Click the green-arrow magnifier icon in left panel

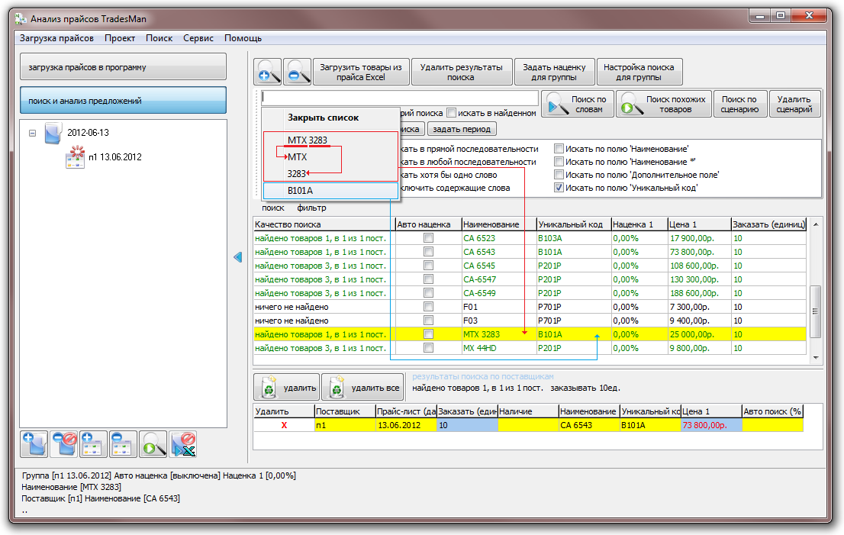pyautogui.click(x=153, y=443)
